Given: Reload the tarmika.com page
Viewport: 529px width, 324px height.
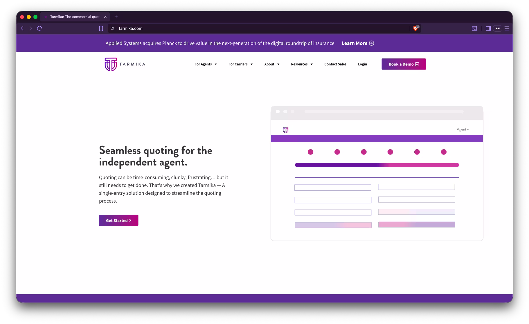Looking at the screenshot, I should coord(39,28).
